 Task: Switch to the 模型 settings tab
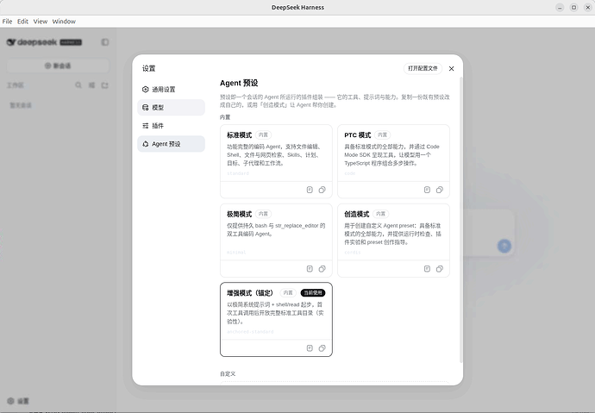click(171, 108)
